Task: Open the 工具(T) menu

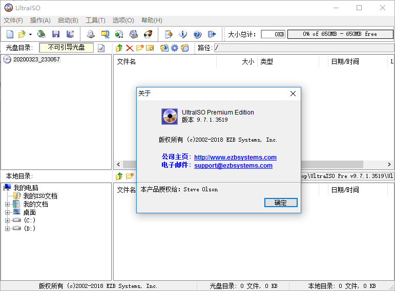Action: pyautogui.click(x=95, y=20)
